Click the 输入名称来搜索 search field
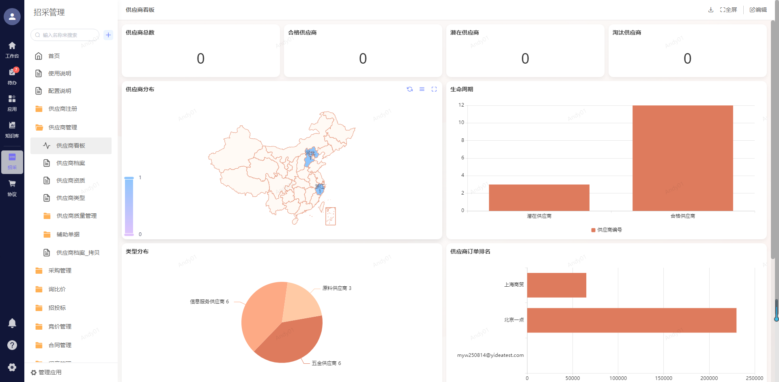Image resolution: width=779 pixels, height=382 pixels. coord(67,35)
